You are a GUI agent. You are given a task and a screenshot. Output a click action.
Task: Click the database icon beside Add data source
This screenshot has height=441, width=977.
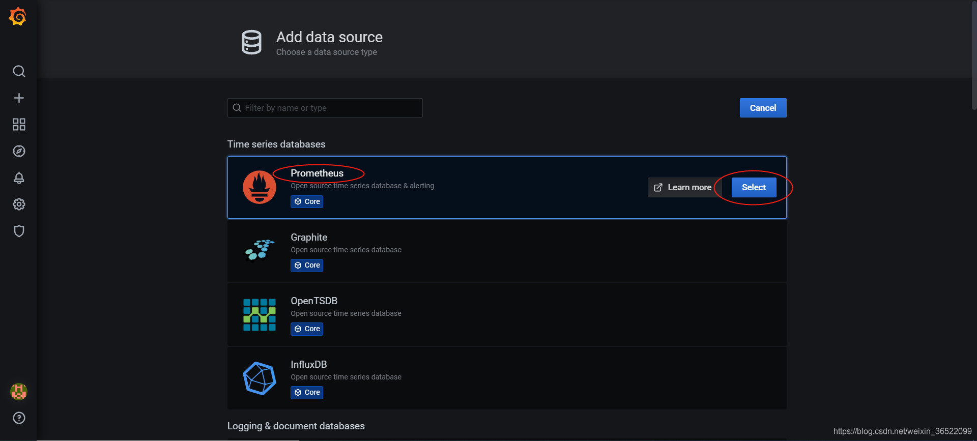251,42
